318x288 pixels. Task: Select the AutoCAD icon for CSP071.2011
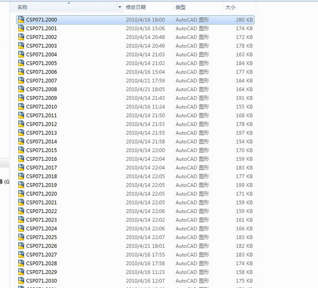point(21,115)
